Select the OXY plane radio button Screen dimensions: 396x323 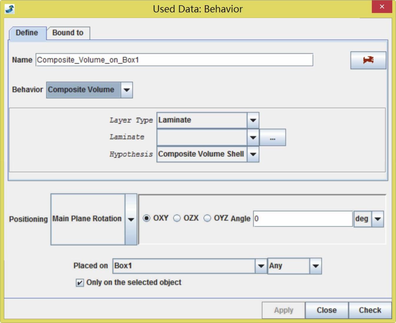(x=146, y=218)
